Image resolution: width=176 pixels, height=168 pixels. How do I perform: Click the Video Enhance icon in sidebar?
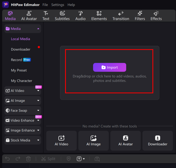[x=7, y=120]
